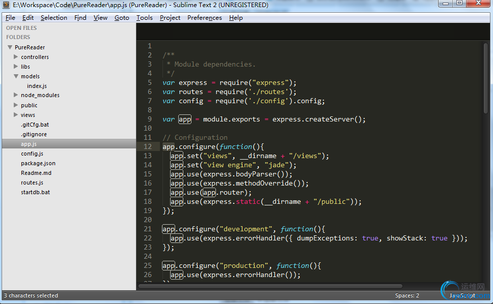The height and width of the screenshot is (304, 493).
Task: Open the Find menu
Action: point(80,18)
